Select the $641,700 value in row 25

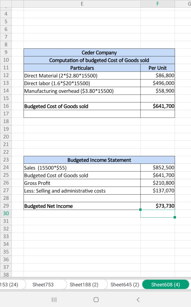tap(158, 175)
